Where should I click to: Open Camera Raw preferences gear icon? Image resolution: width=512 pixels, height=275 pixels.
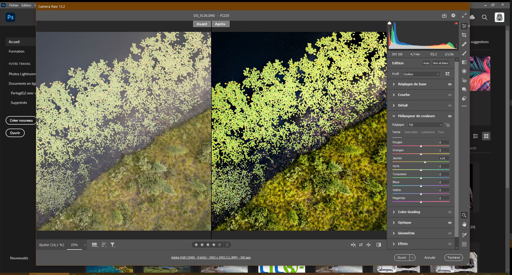tap(453, 15)
